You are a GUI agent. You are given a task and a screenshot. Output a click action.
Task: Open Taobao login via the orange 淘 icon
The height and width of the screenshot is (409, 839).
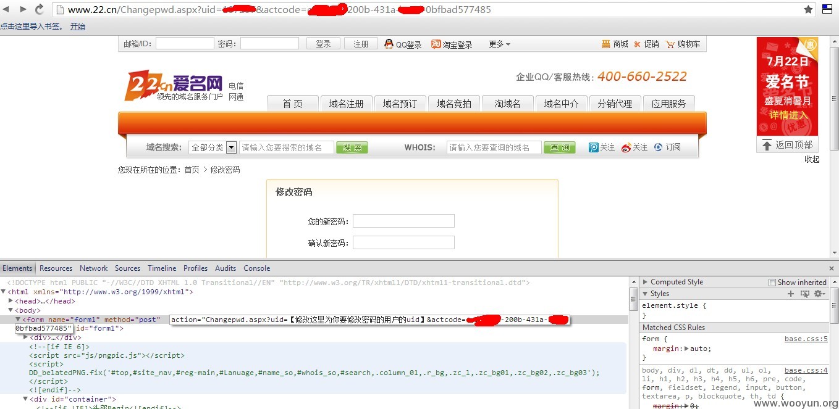(x=436, y=44)
